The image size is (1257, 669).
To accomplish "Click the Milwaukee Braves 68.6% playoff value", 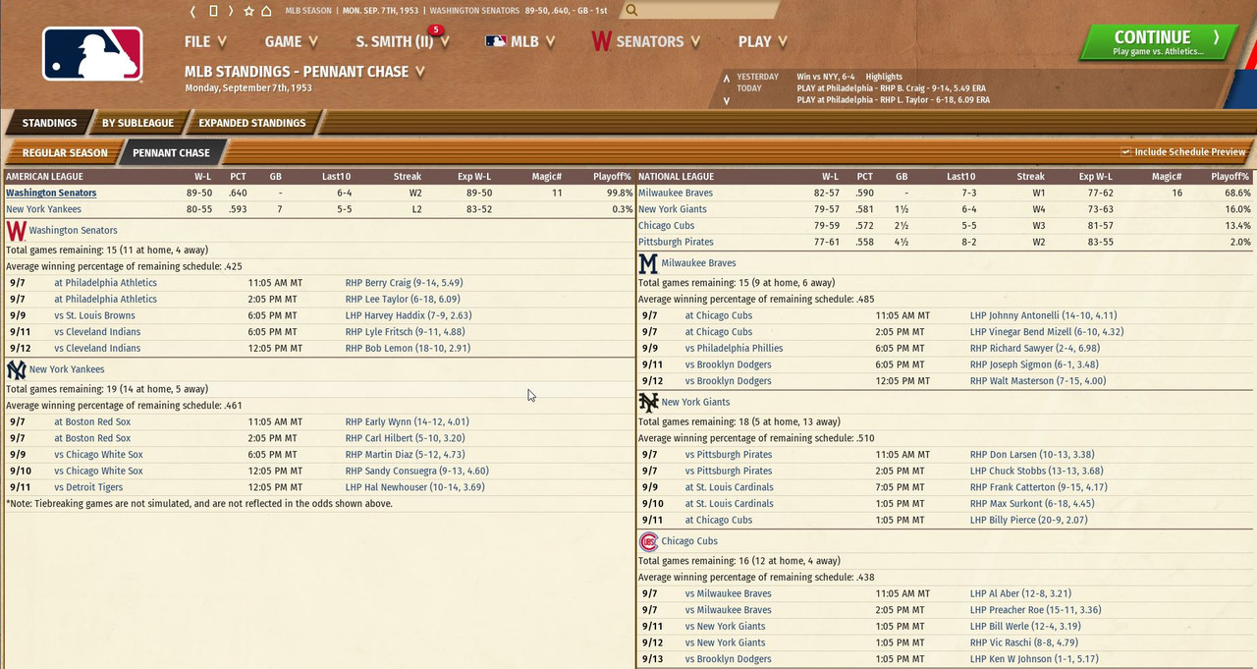I will 1236,194.
